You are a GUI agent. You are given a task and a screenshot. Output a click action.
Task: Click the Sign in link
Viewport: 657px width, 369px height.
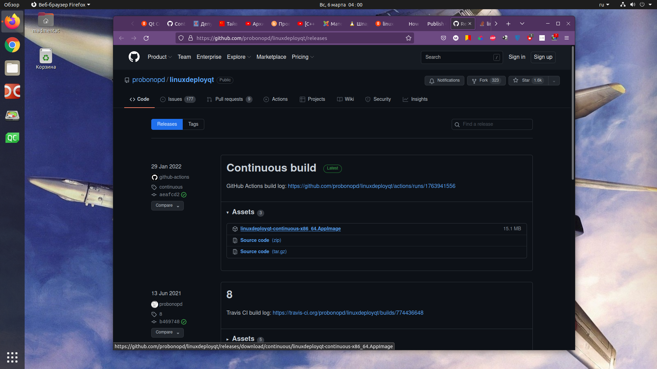coord(517,57)
